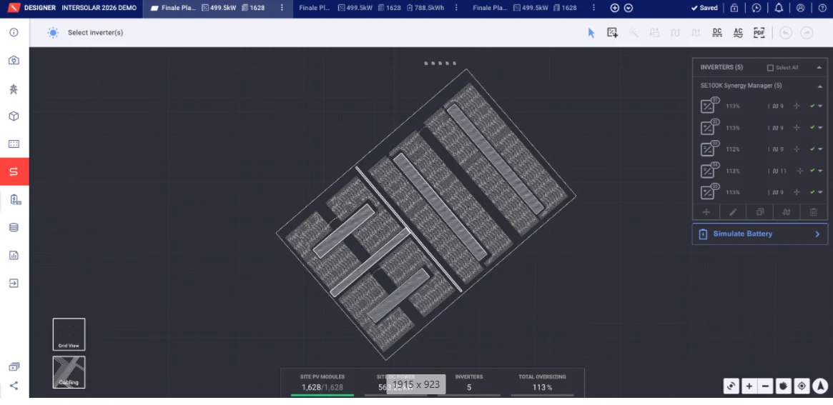The height and width of the screenshot is (405, 833).
Task: Click the delete trash icon in inverters panel
Action: pos(814,212)
